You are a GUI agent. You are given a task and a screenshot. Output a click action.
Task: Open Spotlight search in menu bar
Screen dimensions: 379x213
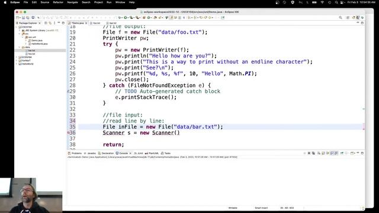pyautogui.click(x=336, y=2)
